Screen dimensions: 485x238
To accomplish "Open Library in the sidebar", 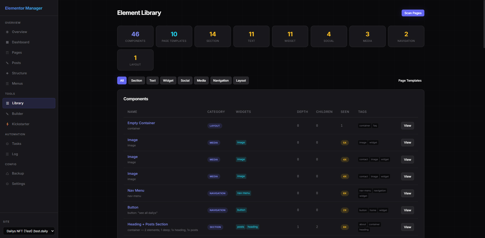I will pos(29,103).
